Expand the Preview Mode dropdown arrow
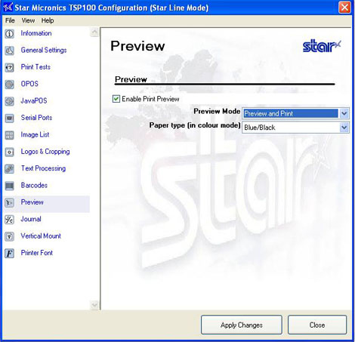This screenshot has width=355, height=342. click(344, 113)
